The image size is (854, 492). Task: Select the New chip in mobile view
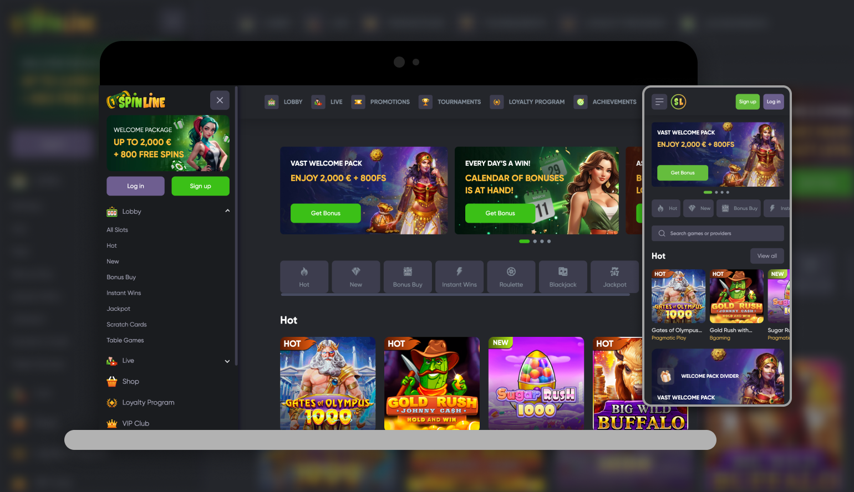[x=699, y=208]
